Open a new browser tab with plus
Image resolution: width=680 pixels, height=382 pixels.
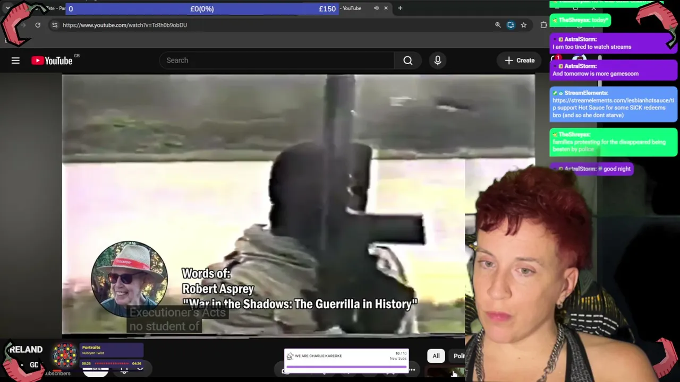[x=400, y=8]
